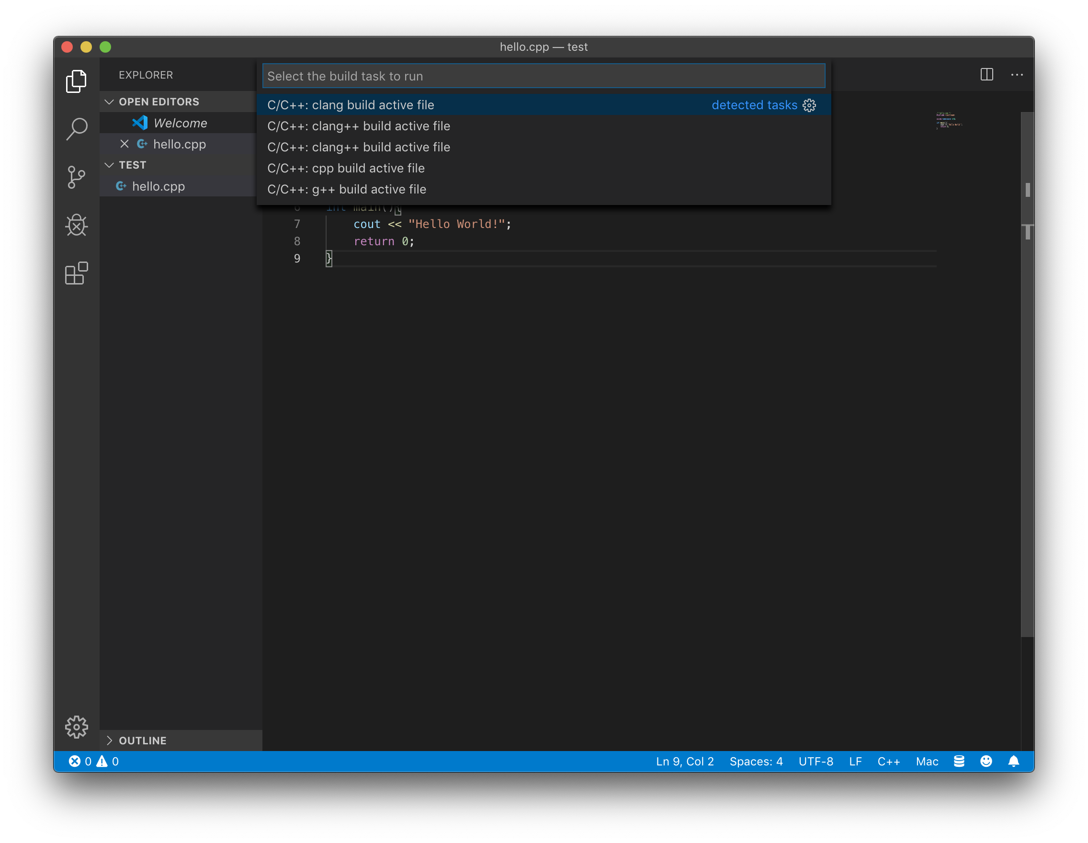Click line number 9 in the gutter

(297, 258)
